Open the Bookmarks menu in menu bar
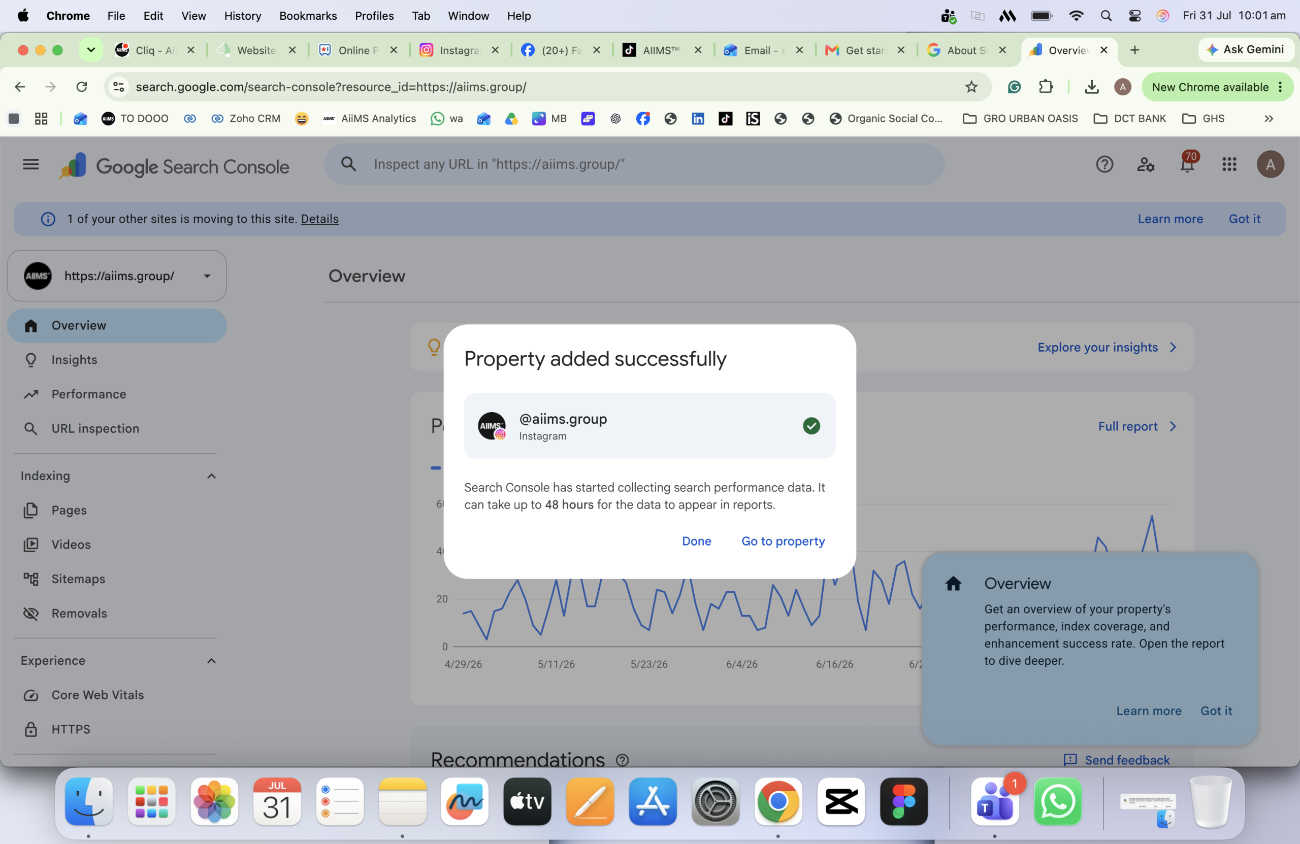 pyautogui.click(x=308, y=16)
